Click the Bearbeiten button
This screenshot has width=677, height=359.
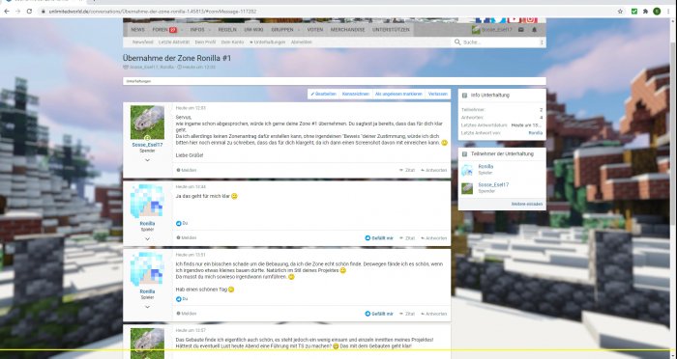(x=323, y=94)
